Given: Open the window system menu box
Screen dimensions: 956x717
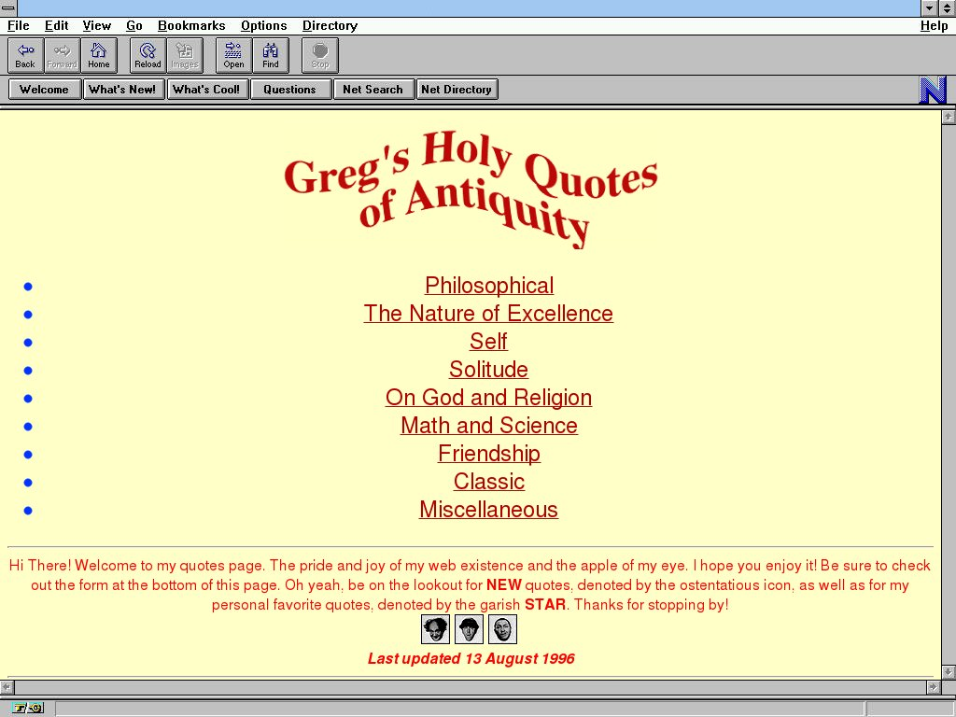Looking at the screenshot, I should click(8, 7).
